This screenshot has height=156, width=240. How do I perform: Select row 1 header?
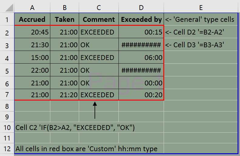[7, 19]
